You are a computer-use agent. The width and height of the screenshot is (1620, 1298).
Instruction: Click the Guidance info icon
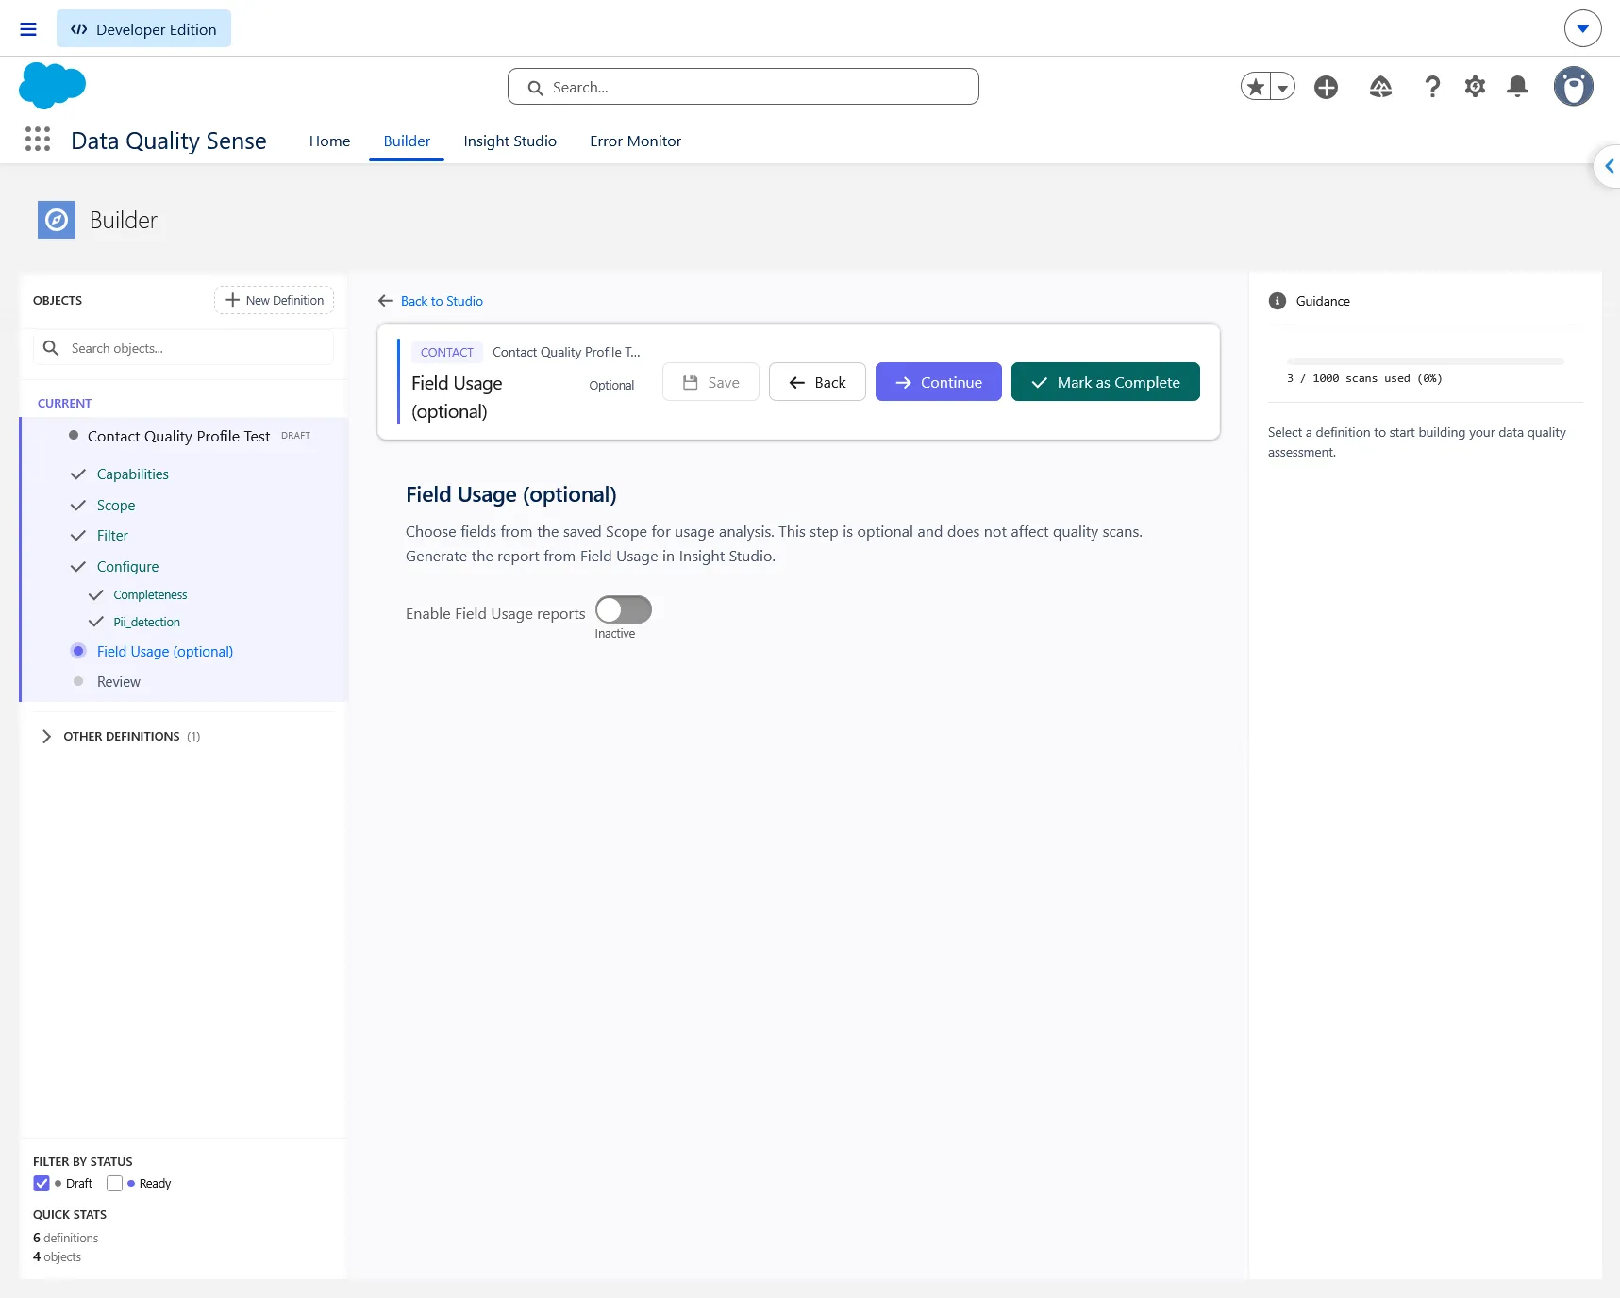tap(1278, 301)
